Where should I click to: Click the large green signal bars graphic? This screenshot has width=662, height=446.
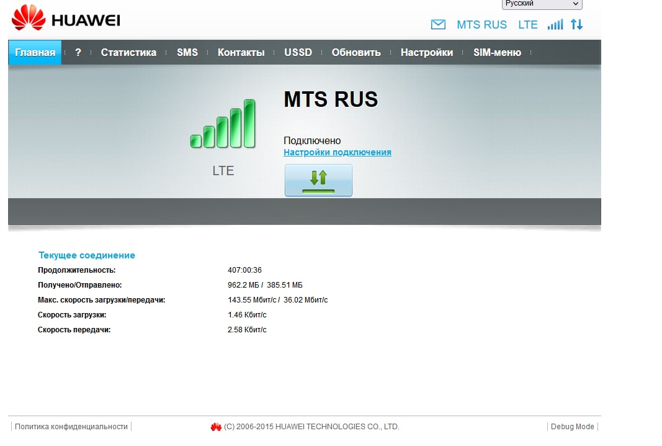click(x=223, y=124)
